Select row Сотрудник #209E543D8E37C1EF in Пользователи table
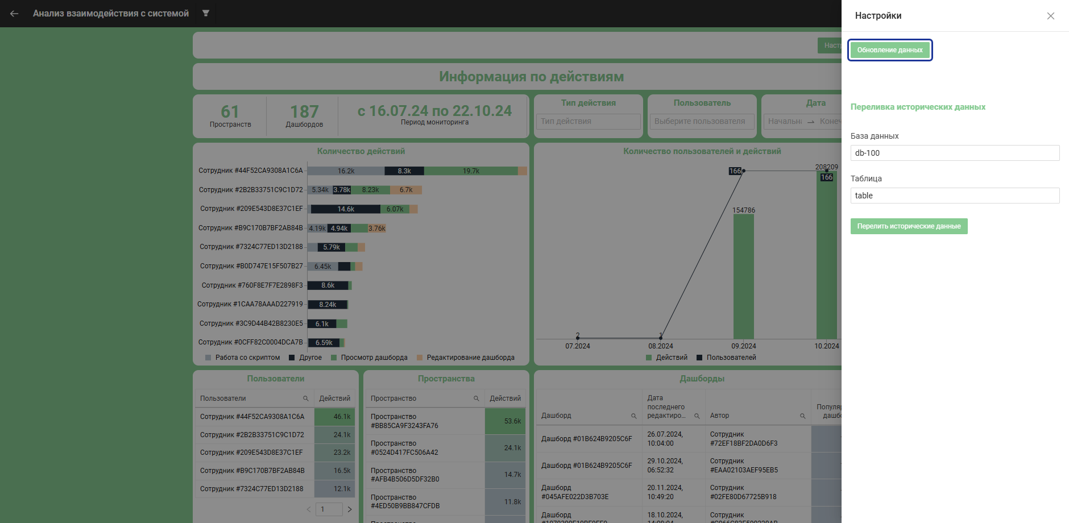The image size is (1069, 523). pyautogui.click(x=275, y=453)
